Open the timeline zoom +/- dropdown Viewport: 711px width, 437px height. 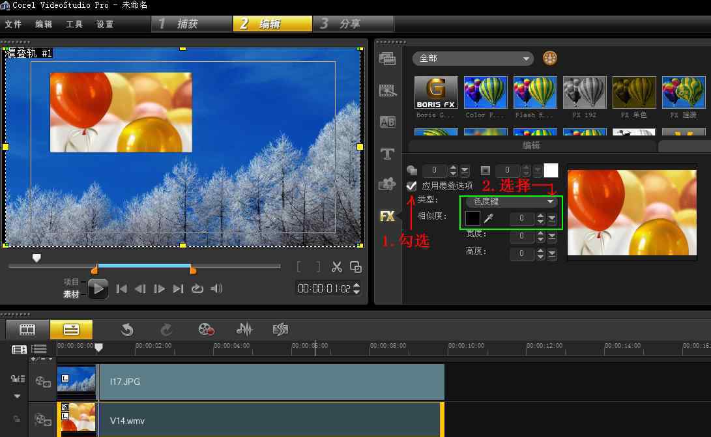[x=41, y=359]
